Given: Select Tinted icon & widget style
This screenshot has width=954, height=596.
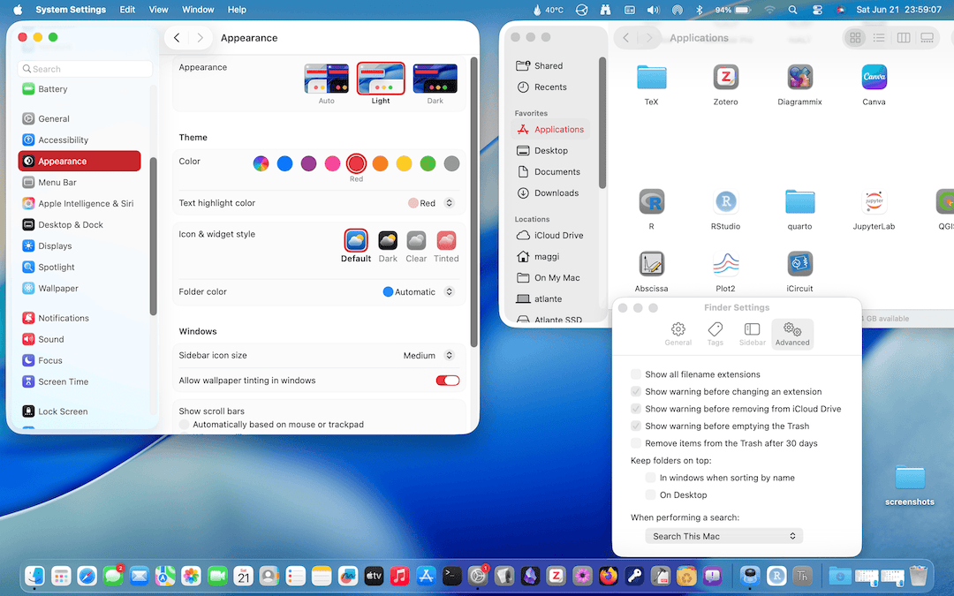Looking at the screenshot, I should (446, 241).
